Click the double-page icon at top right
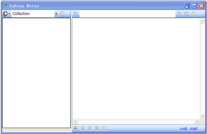Viewport: 207px width, 134px height. 186,14
